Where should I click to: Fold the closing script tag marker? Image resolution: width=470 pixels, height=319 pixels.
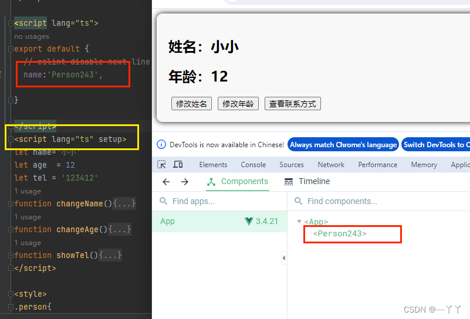[11, 268]
